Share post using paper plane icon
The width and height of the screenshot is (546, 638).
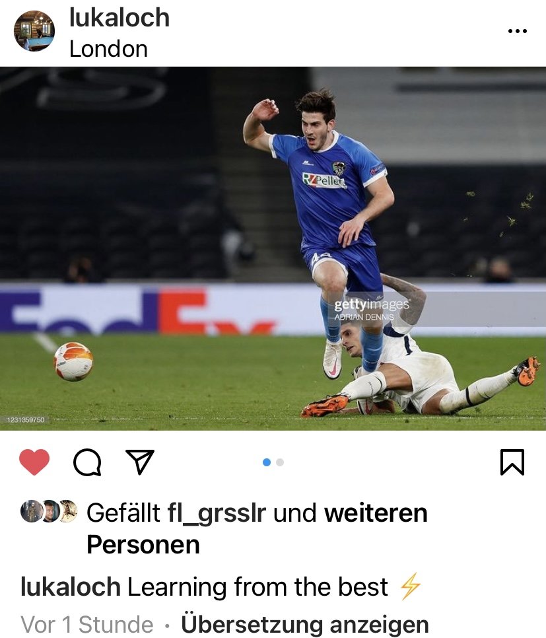pyautogui.click(x=139, y=462)
